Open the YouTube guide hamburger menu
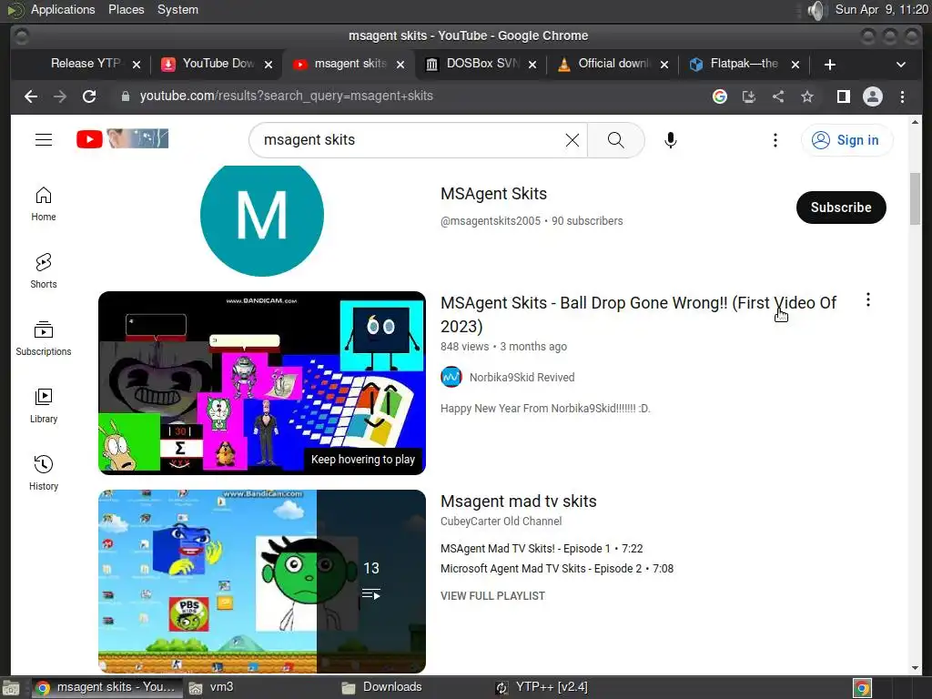The height and width of the screenshot is (699, 932). point(44,139)
